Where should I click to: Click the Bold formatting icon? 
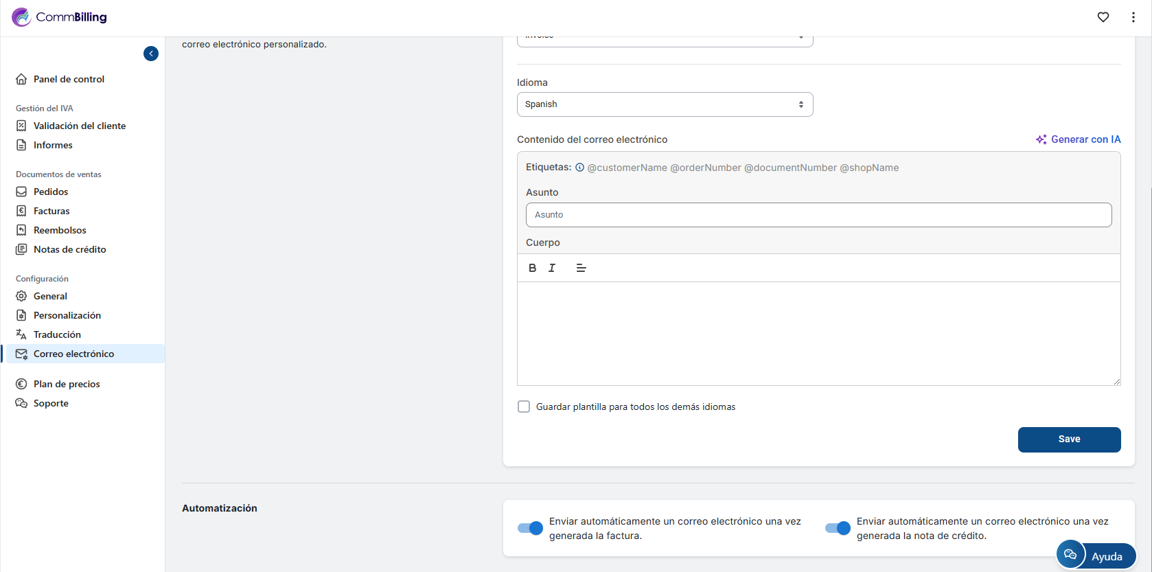tap(532, 268)
